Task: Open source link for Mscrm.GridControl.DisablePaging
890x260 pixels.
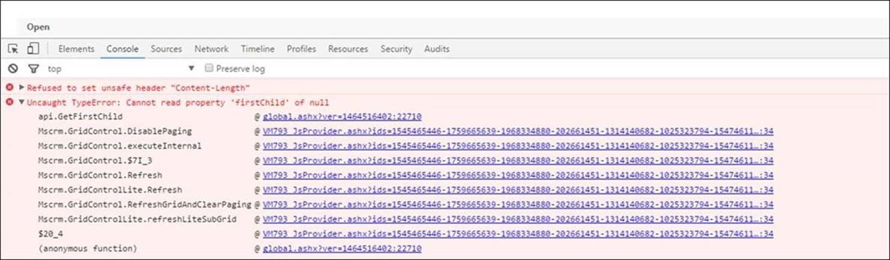Action: pos(517,132)
